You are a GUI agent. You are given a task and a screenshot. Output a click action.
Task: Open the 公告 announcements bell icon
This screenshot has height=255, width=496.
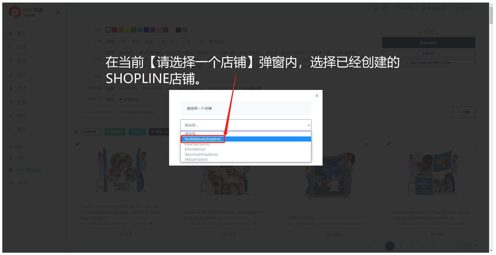click(x=376, y=8)
